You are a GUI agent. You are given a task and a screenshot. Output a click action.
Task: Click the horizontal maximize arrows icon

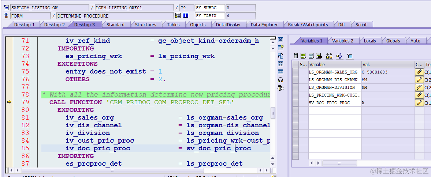tap(280, 72)
